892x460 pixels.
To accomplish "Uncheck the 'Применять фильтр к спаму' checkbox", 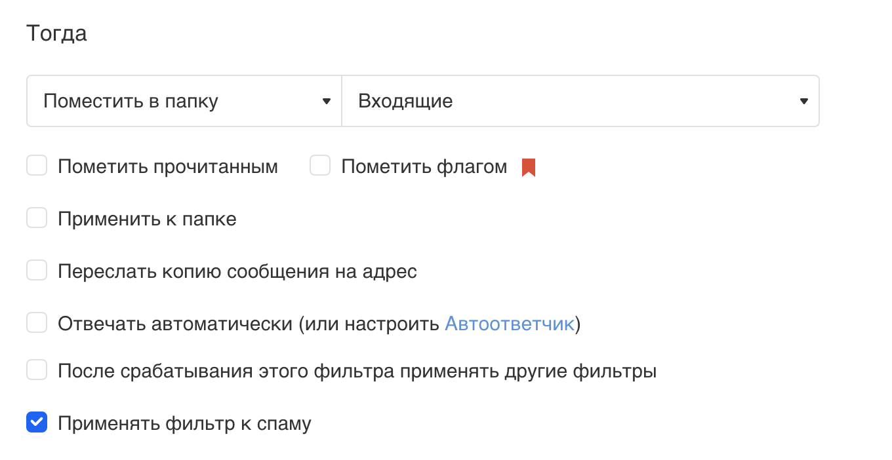I will [37, 423].
